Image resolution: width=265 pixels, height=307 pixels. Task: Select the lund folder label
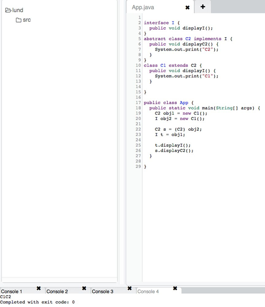(x=18, y=10)
